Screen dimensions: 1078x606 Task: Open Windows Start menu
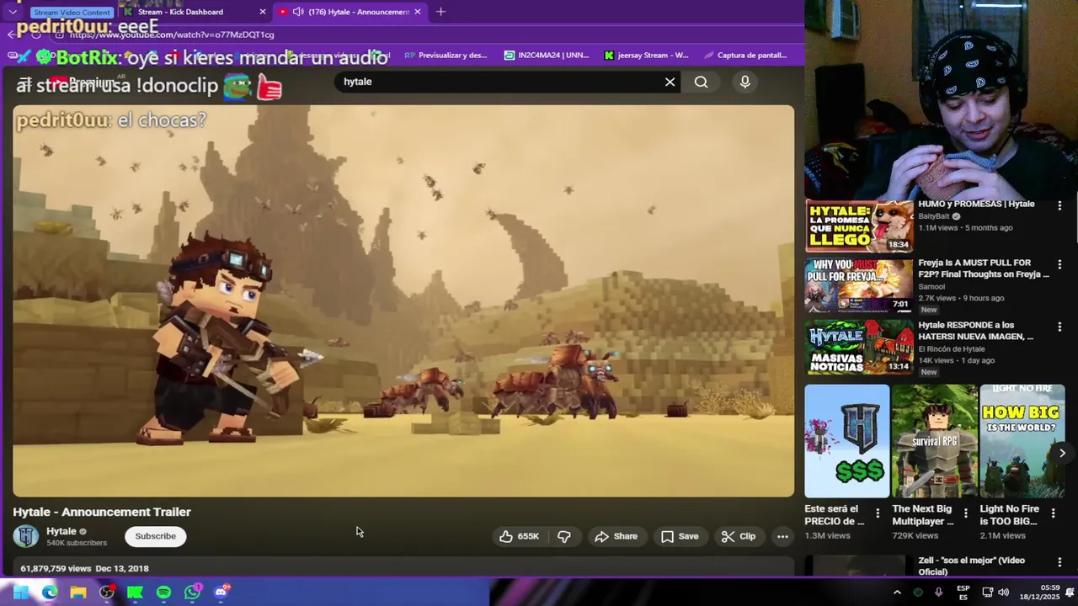point(20,593)
